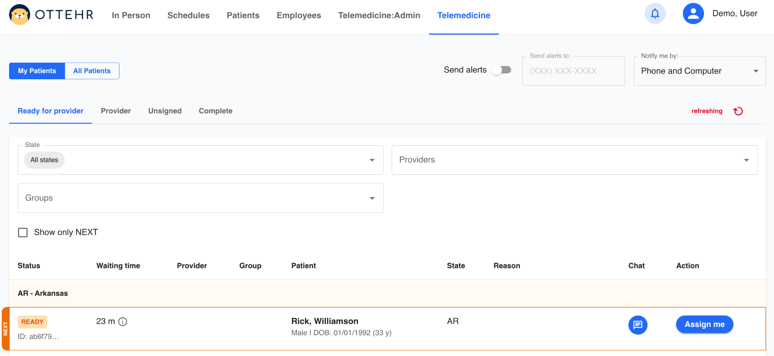
Task: Expand the State dropdown
Action: tap(372, 160)
